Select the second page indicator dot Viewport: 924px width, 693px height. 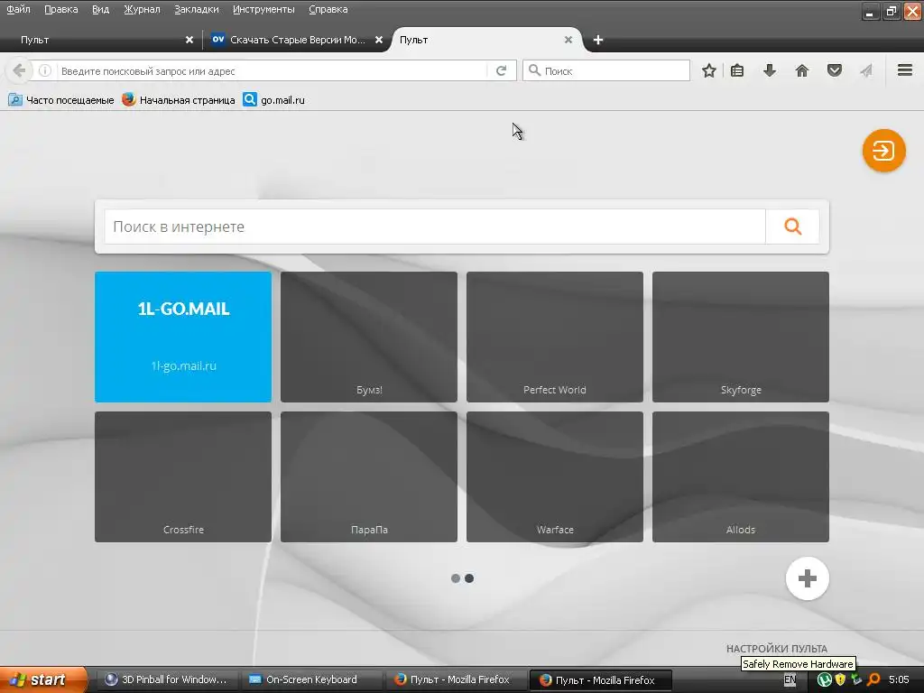coord(469,578)
